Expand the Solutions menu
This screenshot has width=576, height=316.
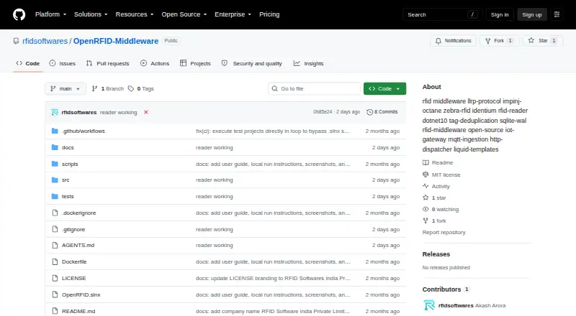click(91, 14)
